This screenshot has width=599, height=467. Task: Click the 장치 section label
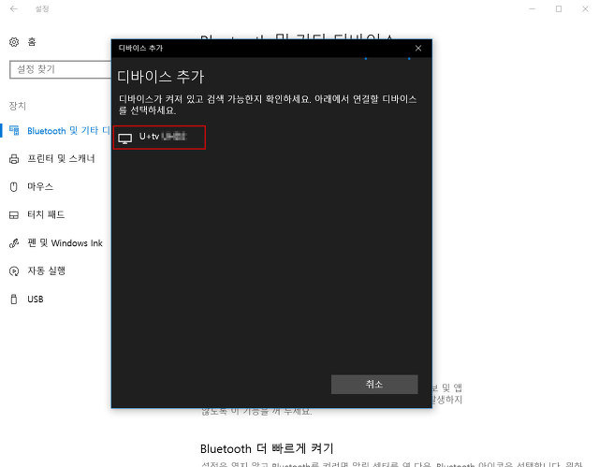[x=18, y=106]
